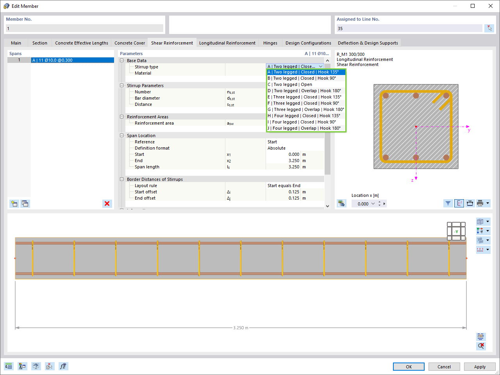
Task: Open the display mode dropdown arrow next to cube
Action: click(487, 221)
